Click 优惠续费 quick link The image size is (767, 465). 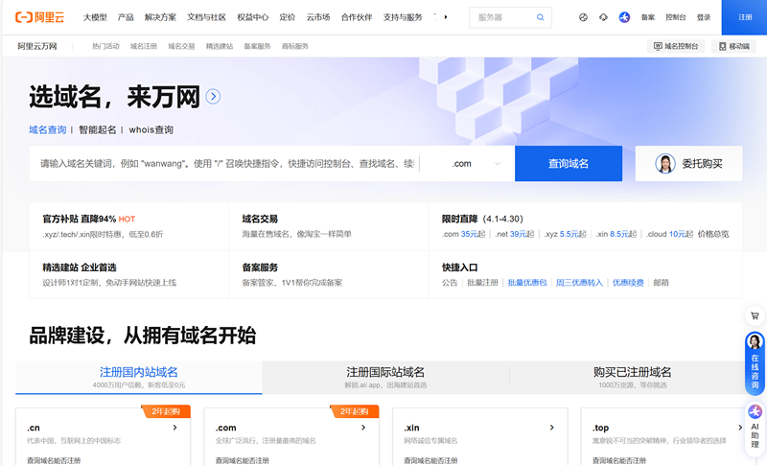tap(628, 282)
